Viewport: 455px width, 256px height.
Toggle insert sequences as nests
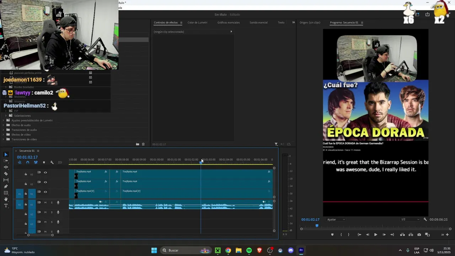[x=20, y=162]
